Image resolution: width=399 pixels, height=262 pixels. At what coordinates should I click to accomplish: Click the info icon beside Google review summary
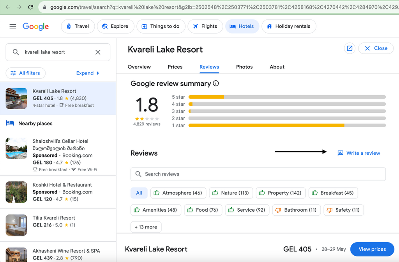(x=216, y=83)
